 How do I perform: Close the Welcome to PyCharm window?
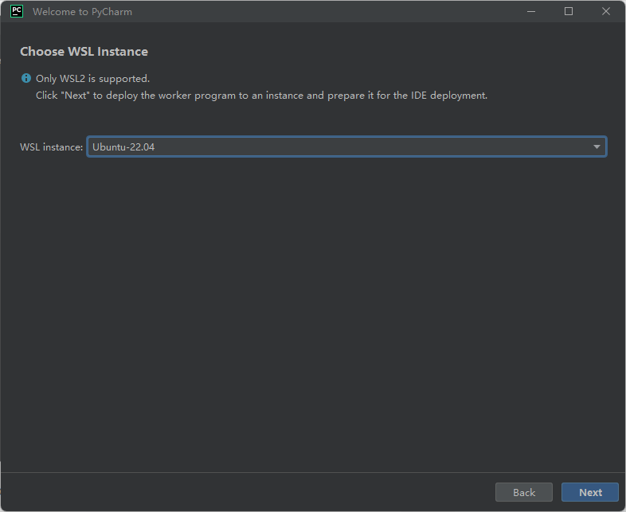[x=605, y=11]
